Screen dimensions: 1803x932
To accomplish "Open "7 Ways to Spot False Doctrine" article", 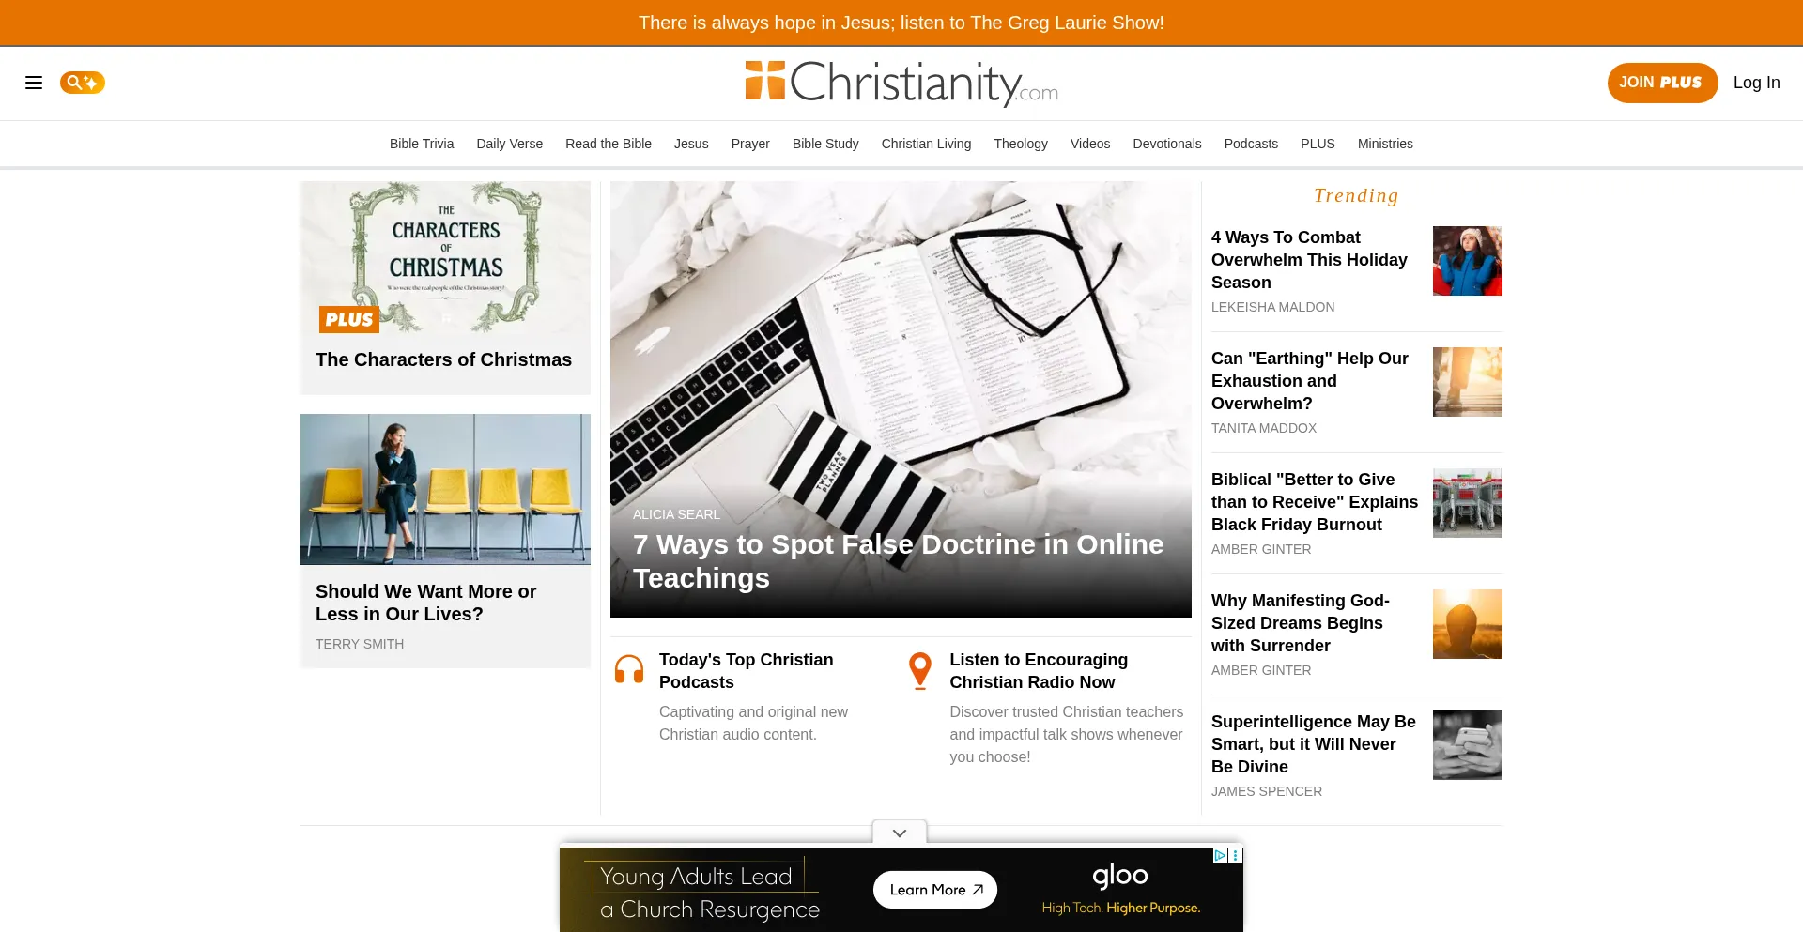I will click(x=899, y=561).
